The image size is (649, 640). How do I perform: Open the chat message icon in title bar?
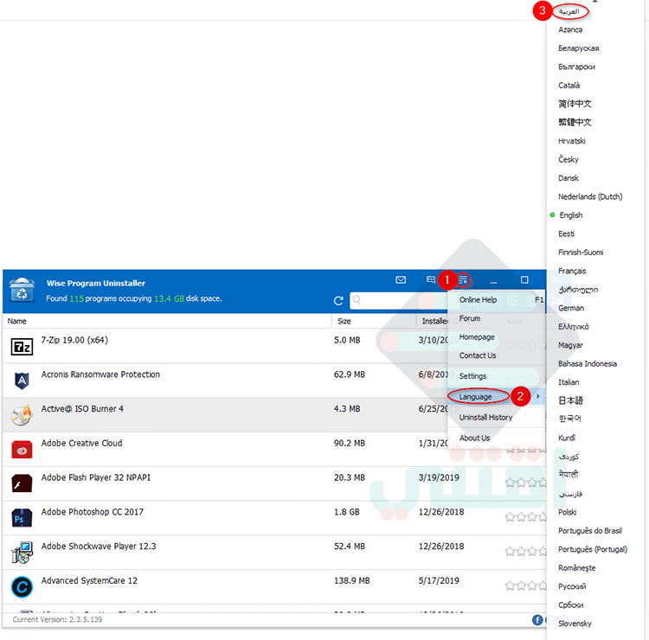430,280
